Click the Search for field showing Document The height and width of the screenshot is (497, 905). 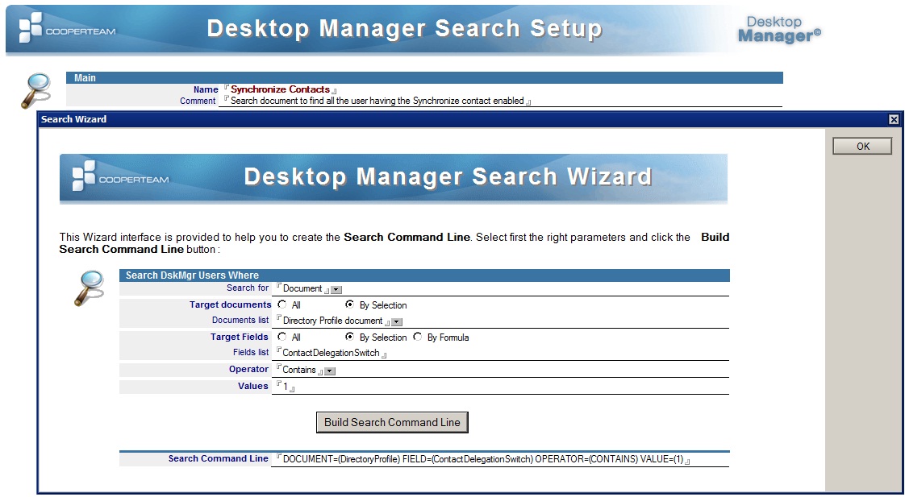click(302, 288)
